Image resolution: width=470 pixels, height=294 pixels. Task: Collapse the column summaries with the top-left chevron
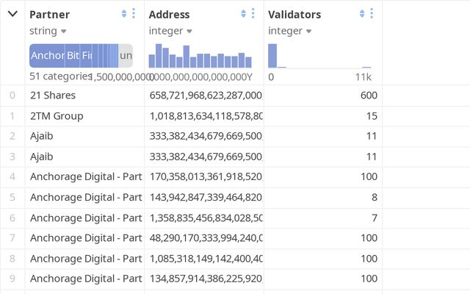12,14
